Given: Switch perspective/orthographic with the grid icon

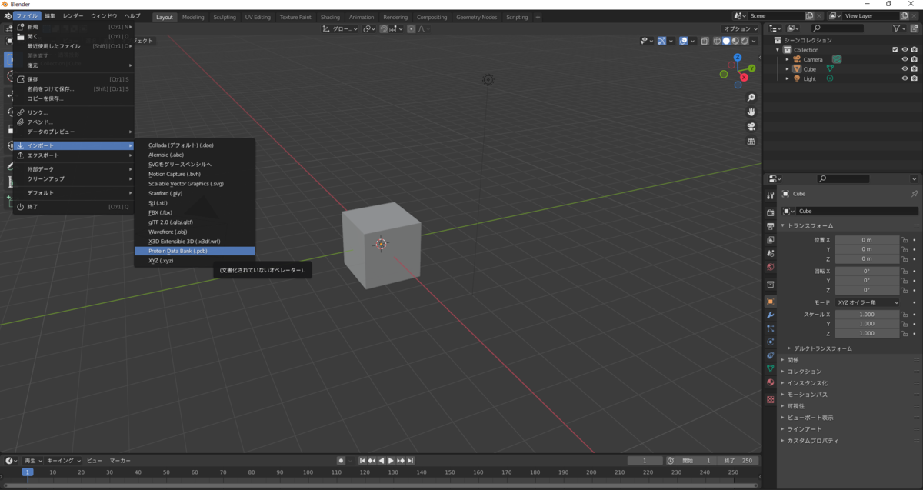Looking at the screenshot, I should [x=751, y=142].
